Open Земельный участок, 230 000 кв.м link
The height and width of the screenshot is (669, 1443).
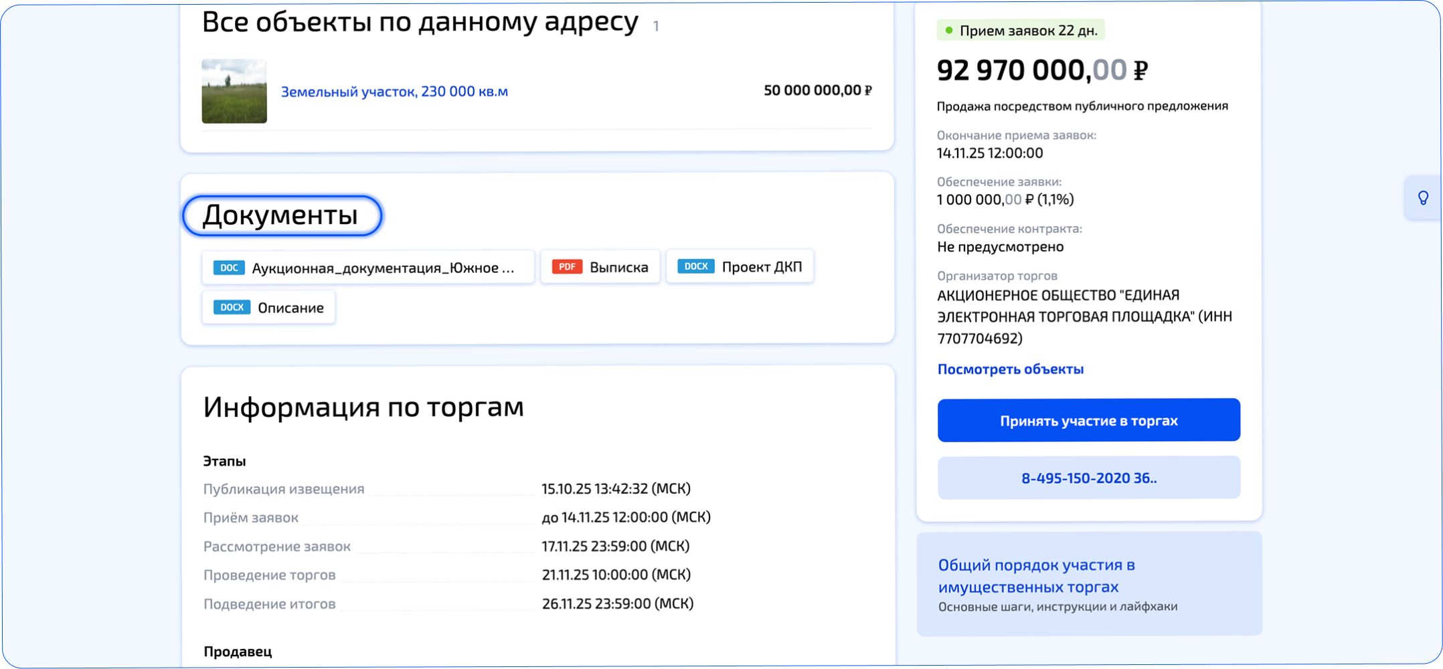coord(394,92)
